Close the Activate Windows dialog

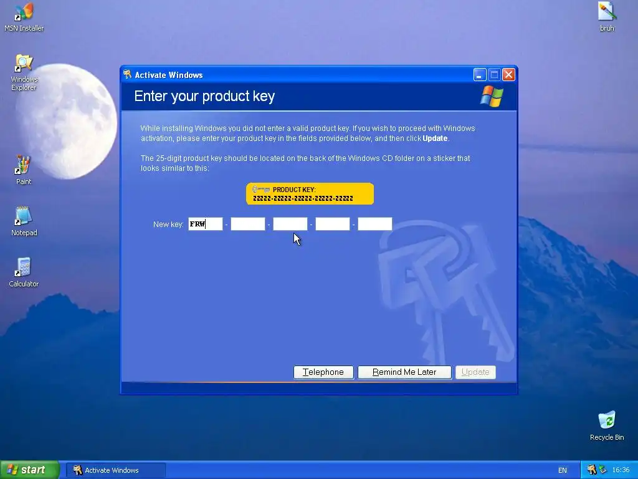(x=508, y=75)
